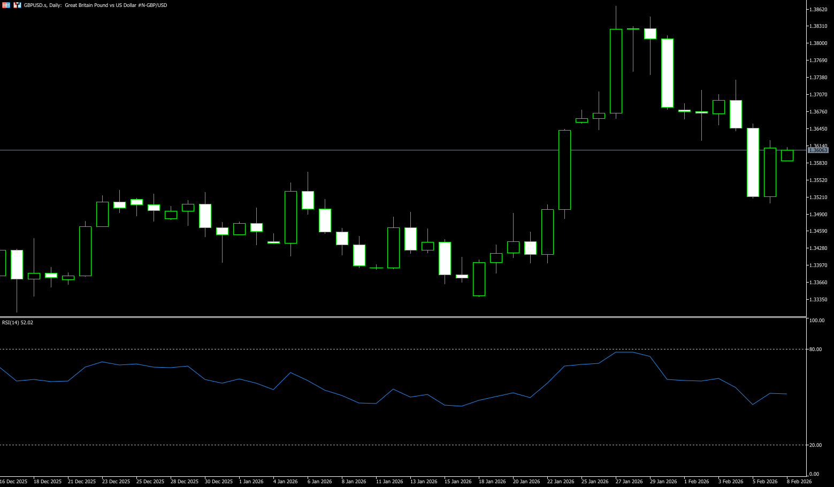This screenshot has width=834, height=487.
Task: Select the RSI(14) 52.02 indicator label
Action: (18, 323)
